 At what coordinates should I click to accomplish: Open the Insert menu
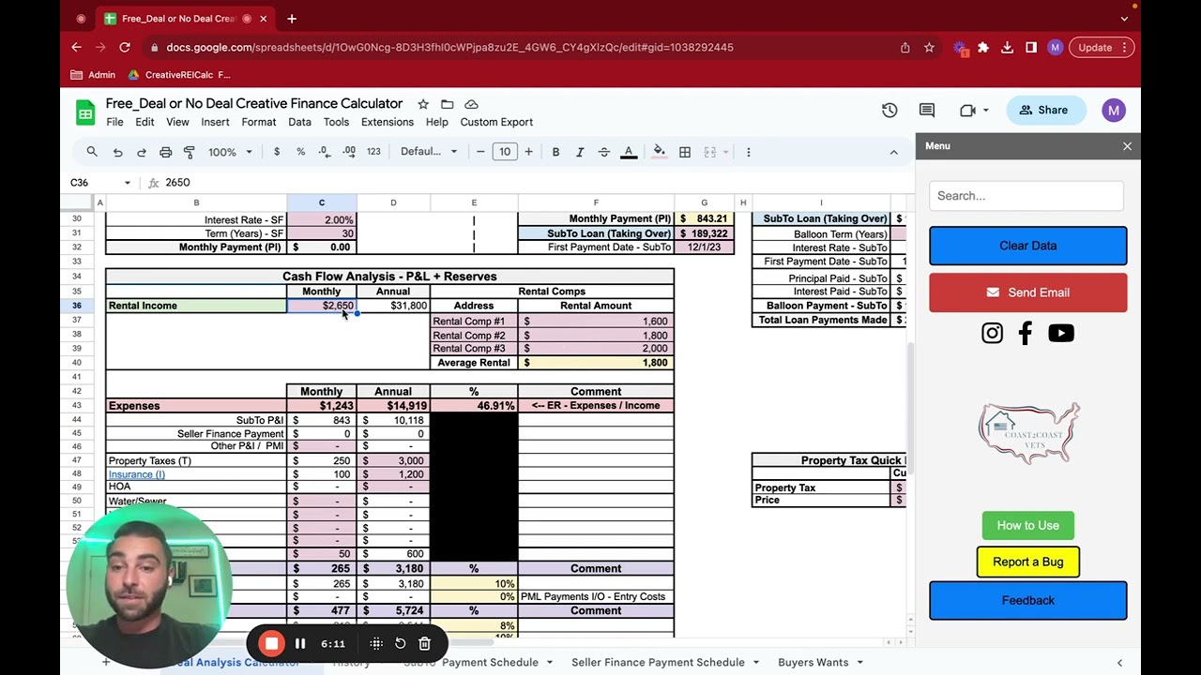(215, 122)
